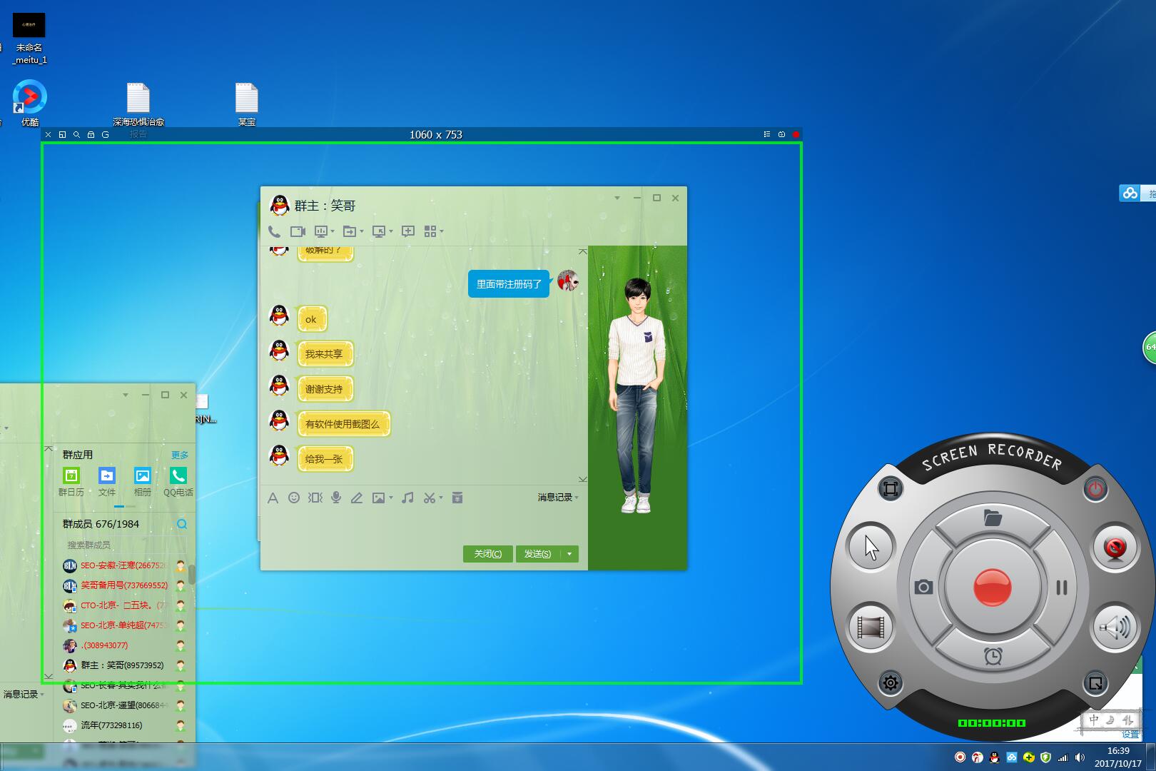The image size is (1156, 771).
Task: Open group window message history dropdown
Action: [24, 694]
